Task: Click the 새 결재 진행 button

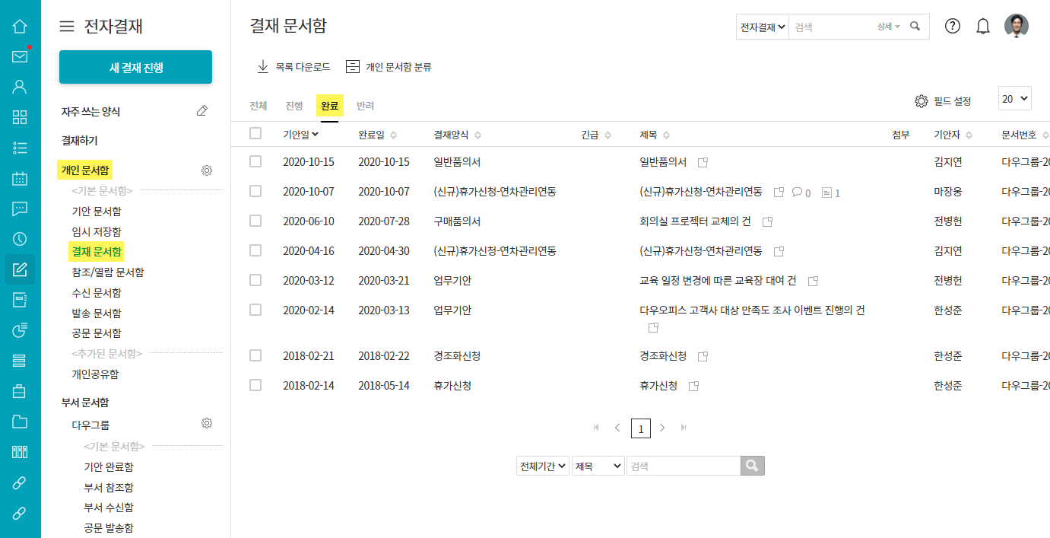Action: [x=135, y=68]
